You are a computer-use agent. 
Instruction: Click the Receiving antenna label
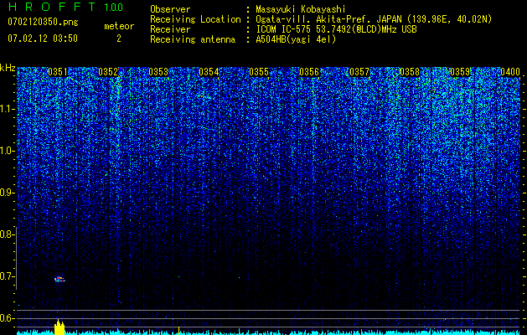tap(193, 39)
